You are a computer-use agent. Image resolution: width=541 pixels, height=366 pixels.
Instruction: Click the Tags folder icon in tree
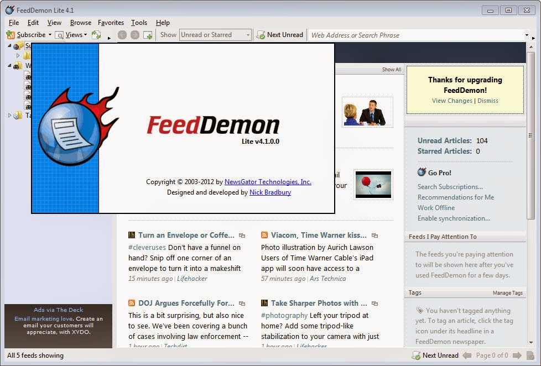[18, 115]
